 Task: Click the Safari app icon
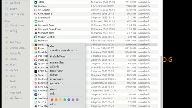tap(36, 75)
